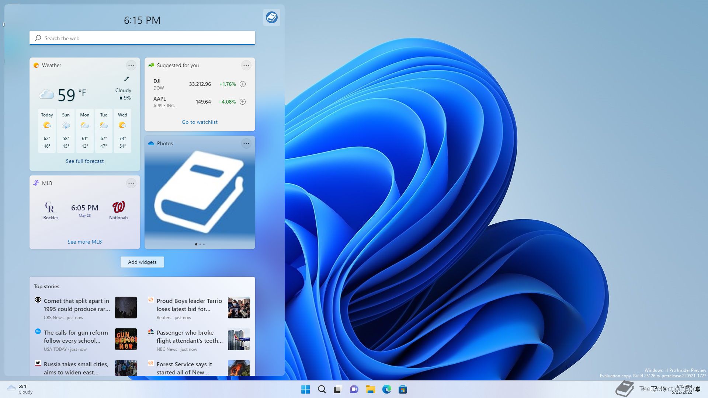The width and height of the screenshot is (708, 398).
Task: Click Reuters source icon by Proud Boys story
Action: click(151, 300)
